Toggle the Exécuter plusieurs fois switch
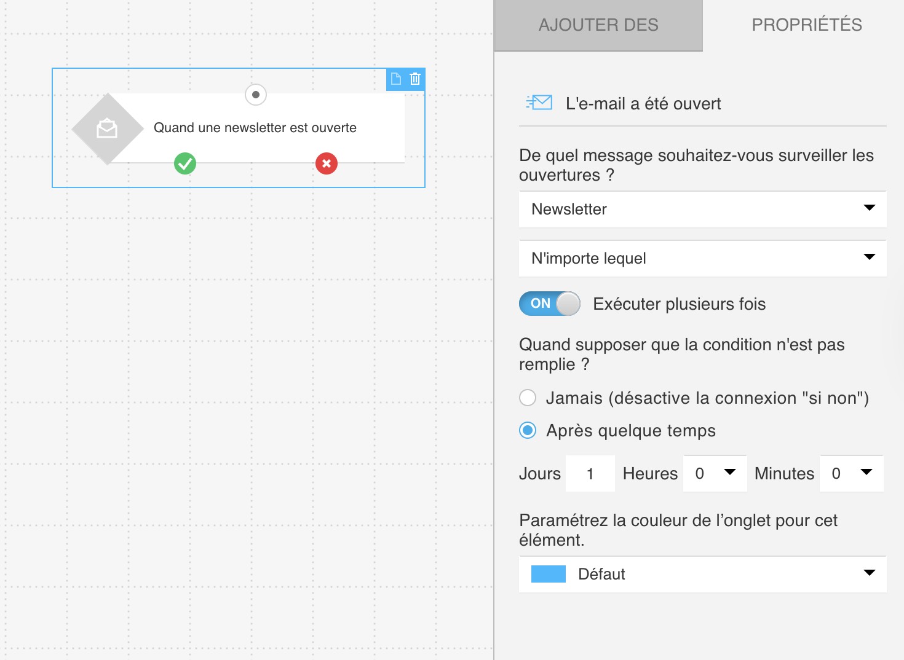Image resolution: width=904 pixels, height=660 pixels. pos(550,304)
